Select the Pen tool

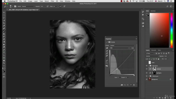[x=4, y=50]
